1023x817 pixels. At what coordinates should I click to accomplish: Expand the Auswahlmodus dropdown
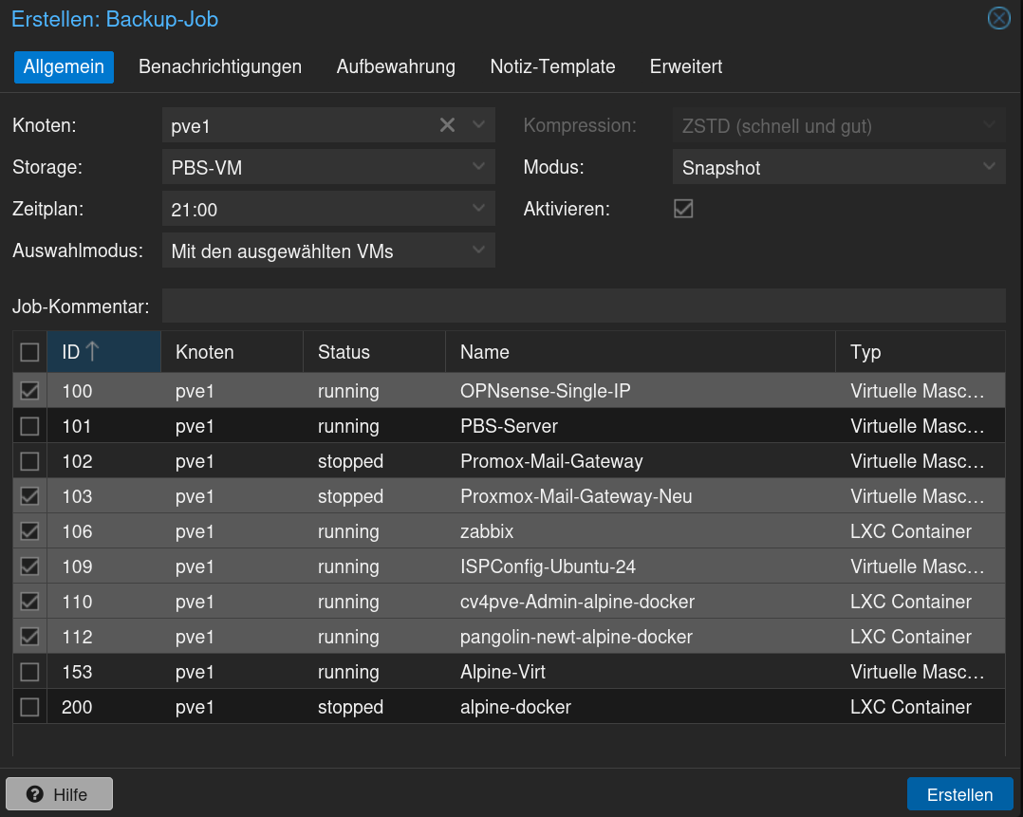point(478,251)
